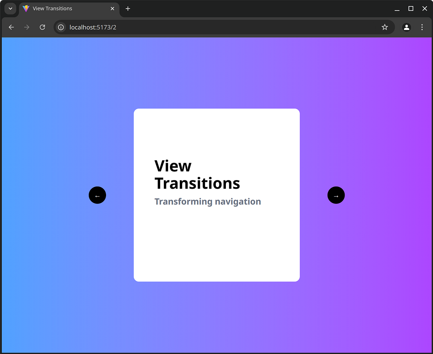Go to the previous slide with the left arrow
This screenshot has height=354, width=433.
click(97, 195)
